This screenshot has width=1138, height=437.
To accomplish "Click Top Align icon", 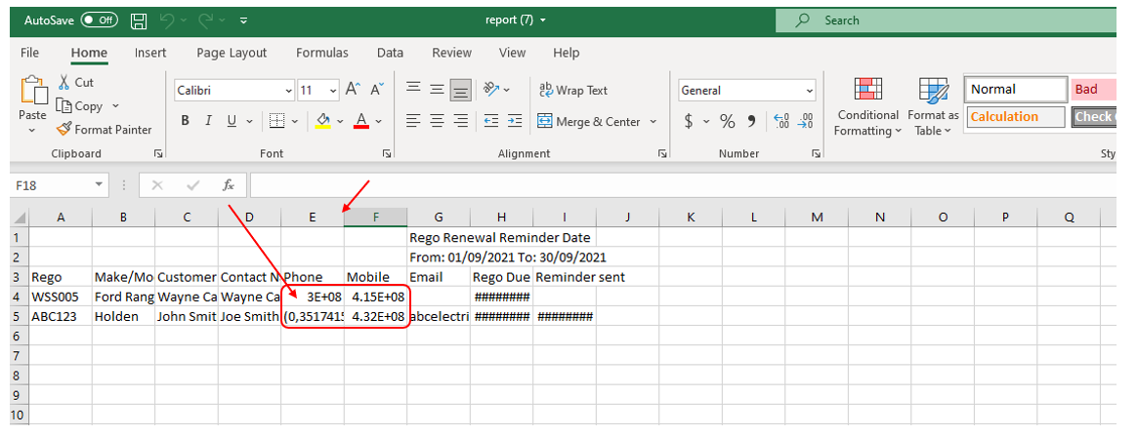I will pyautogui.click(x=413, y=89).
